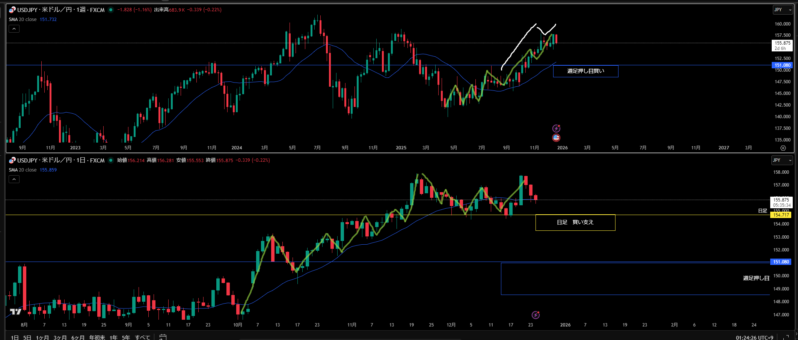Open the lightning idea marker on daily chart
798x340 pixels.
pos(536,315)
